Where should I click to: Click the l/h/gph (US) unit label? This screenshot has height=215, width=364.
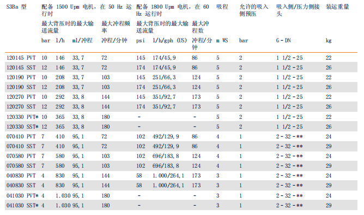pyautogui.click(x=169, y=41)
